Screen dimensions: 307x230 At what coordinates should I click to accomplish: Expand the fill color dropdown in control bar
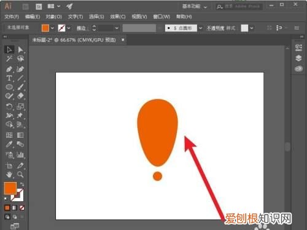coord(53,28)
